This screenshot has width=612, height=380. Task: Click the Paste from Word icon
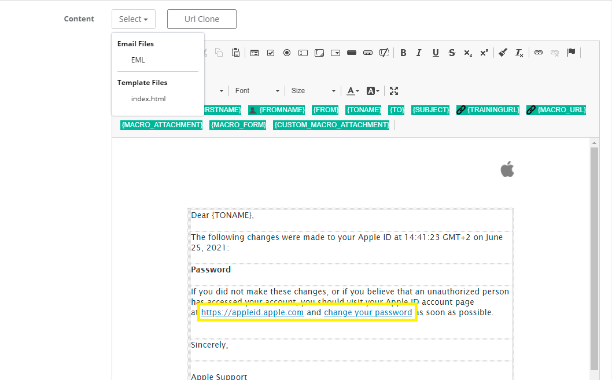236,53
